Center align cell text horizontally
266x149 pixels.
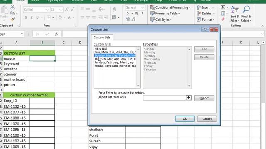pyautogui.click(x=88, y=17)
